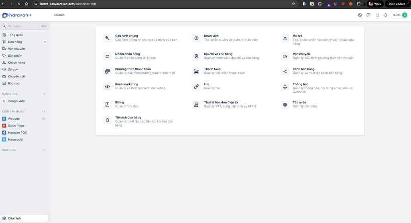The image size is (411, 223).
Task: Click the File paperclip icon
Action: (x=196, y=86)
